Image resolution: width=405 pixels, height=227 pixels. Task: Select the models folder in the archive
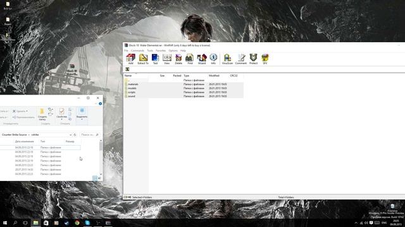[x=184, y=88]
